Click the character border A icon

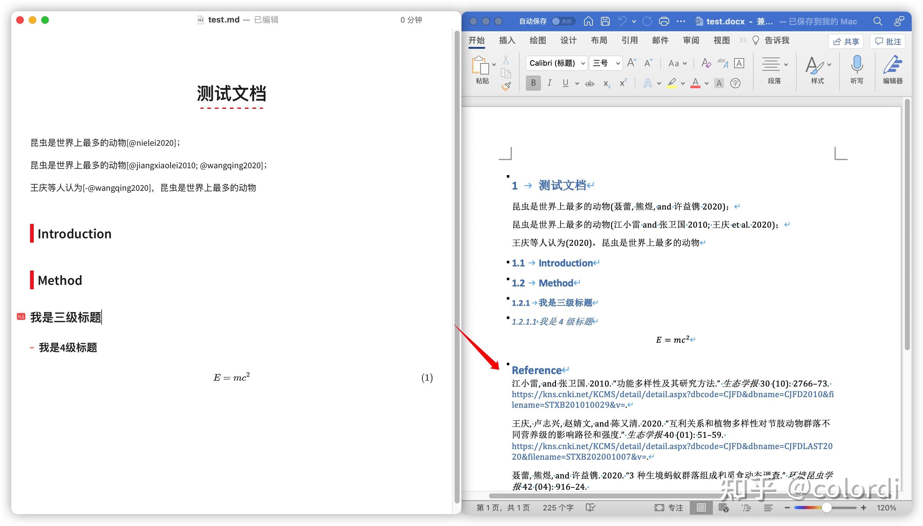[x=739, y=63]
